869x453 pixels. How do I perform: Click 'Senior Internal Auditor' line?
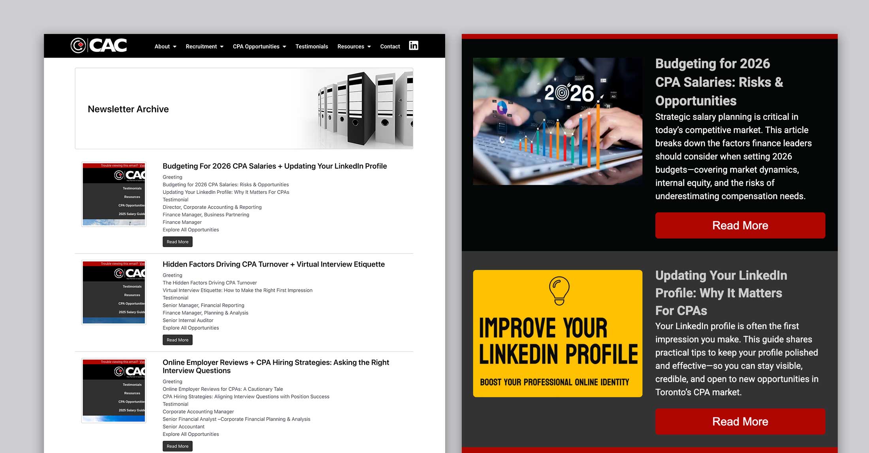188,320
